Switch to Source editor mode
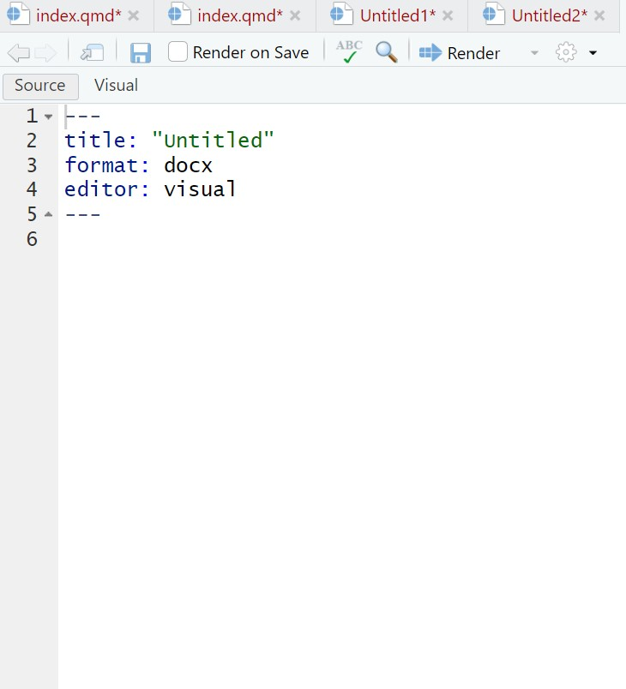Viewport: 626px width, 689px height. click(x=40, y=86)
